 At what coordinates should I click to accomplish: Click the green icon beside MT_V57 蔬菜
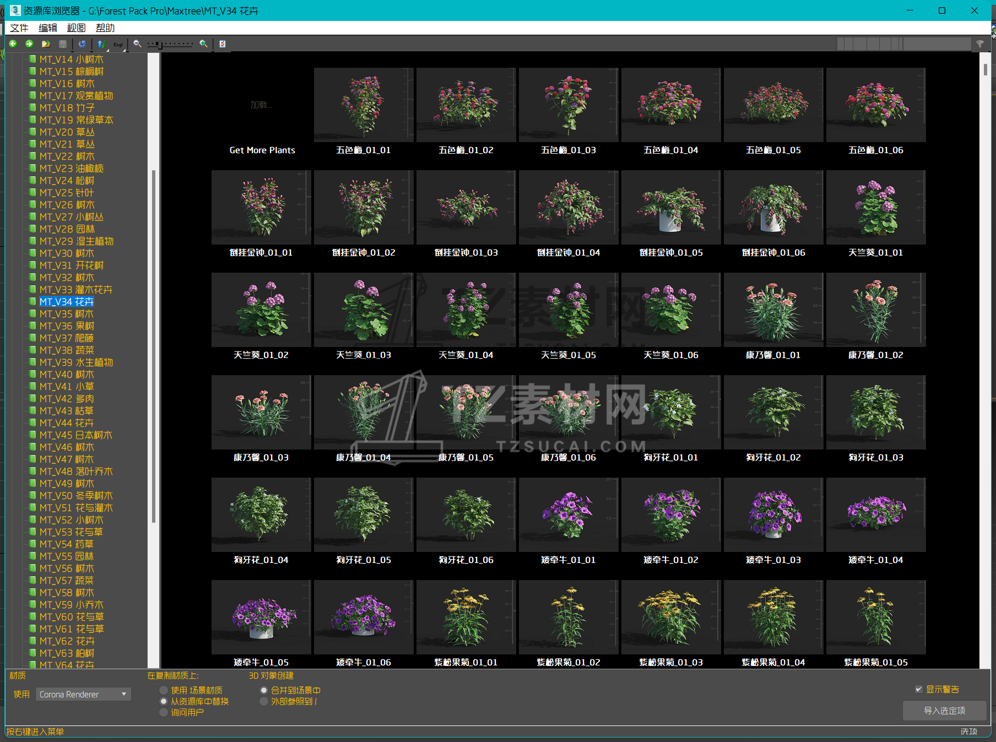tap(33, 580)
